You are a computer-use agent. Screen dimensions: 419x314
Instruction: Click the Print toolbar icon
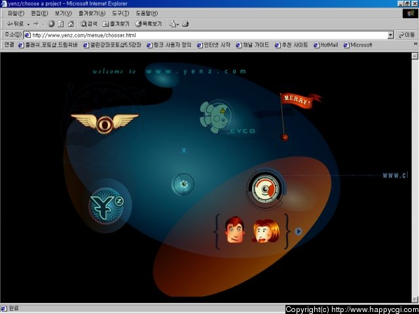(x=185, y=24)
